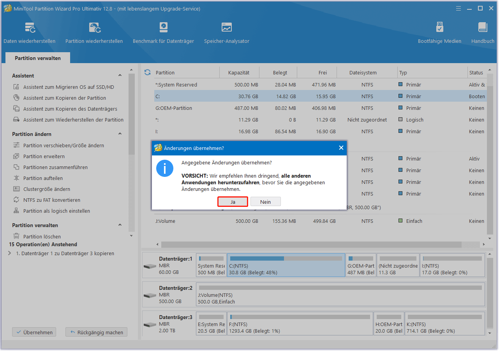Select F:(NTFS) block on Datenträger 3
The width and height of the screenshot is (499, 351).
(x=300, y=323)
